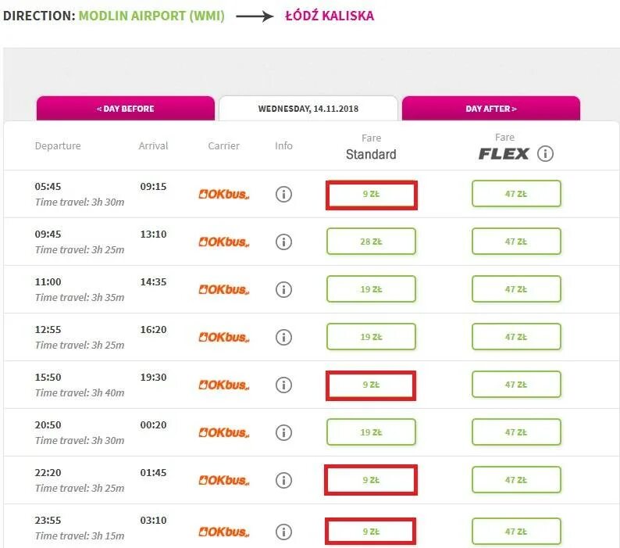View info icon for 20:50 departure
The image size is (620, 548).
(x=283, y=432)
